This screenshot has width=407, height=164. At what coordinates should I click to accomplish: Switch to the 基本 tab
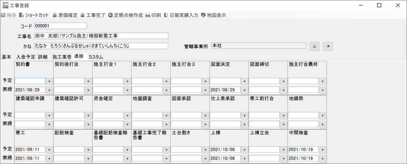6,57
